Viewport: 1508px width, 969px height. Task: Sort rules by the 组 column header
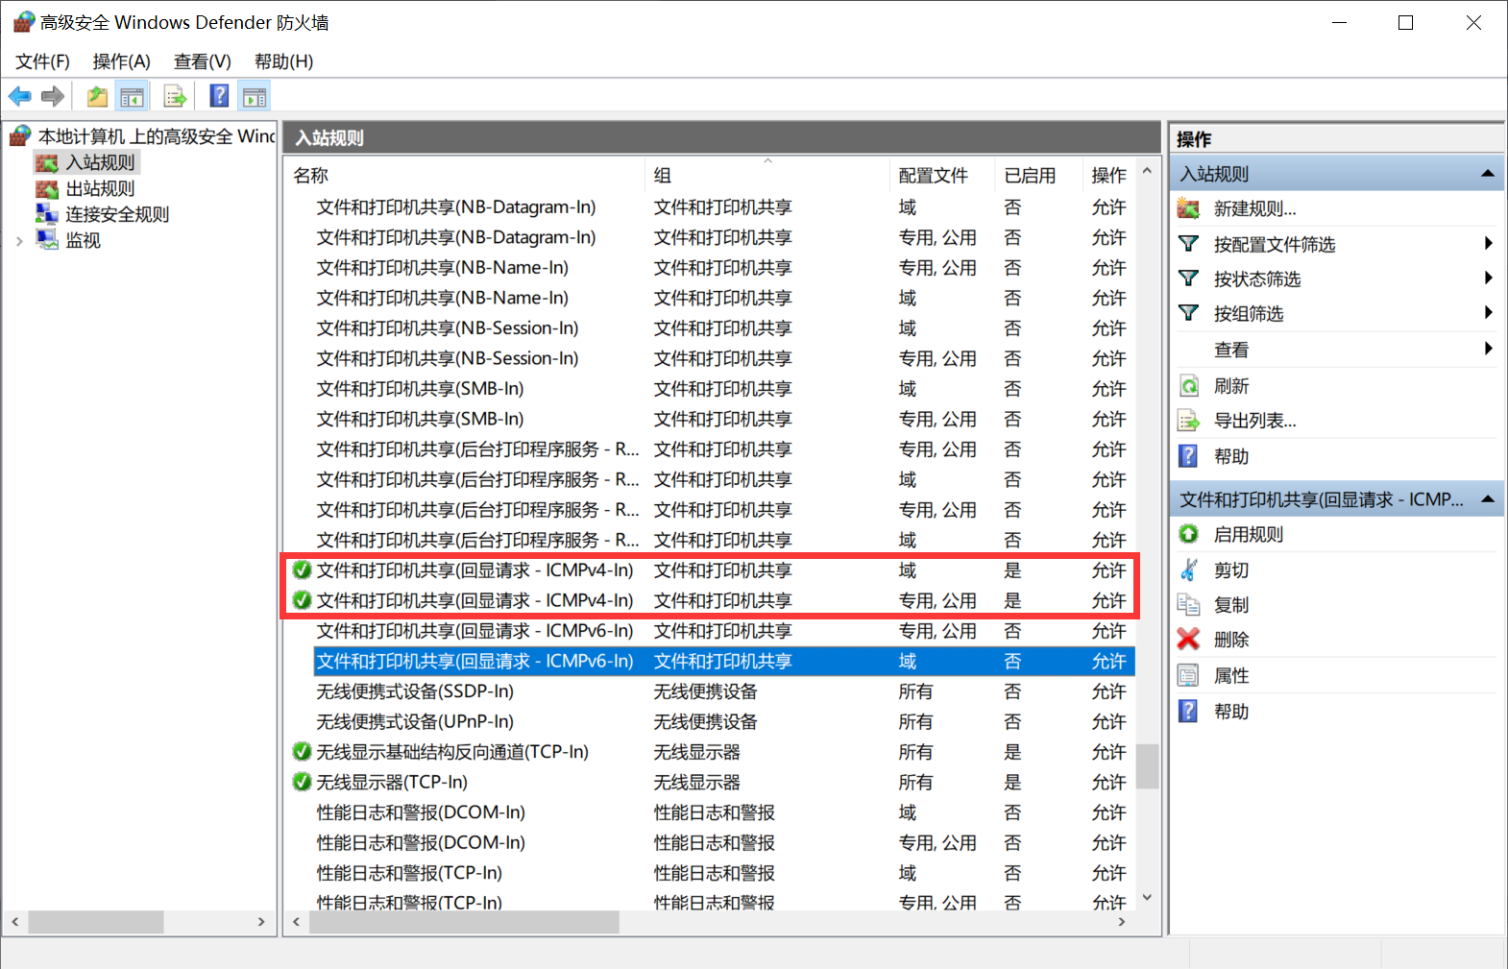768,176
